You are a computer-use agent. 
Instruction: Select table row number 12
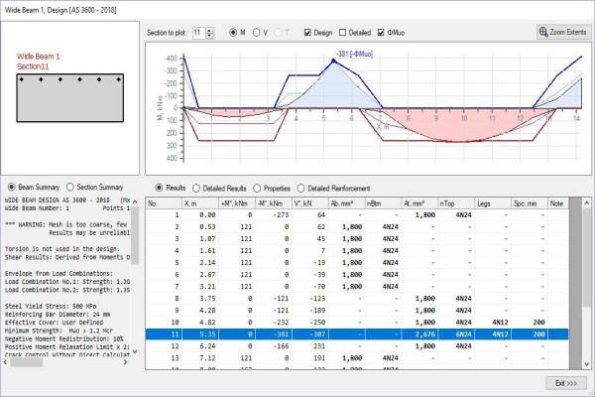coord(357,346)
